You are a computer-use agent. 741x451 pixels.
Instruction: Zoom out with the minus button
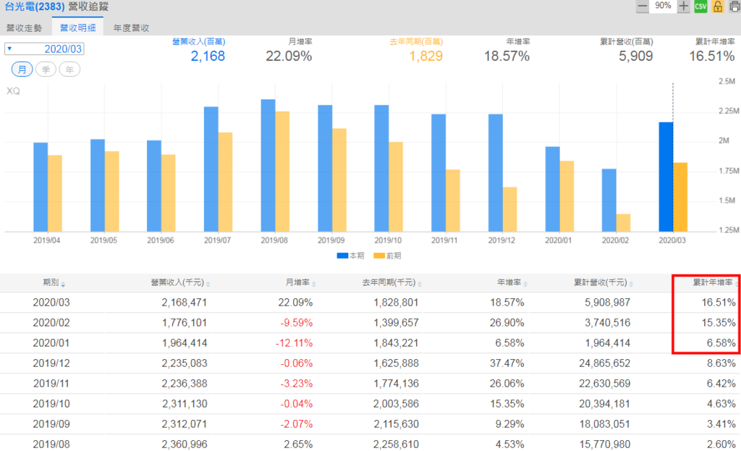pos(643,6)
